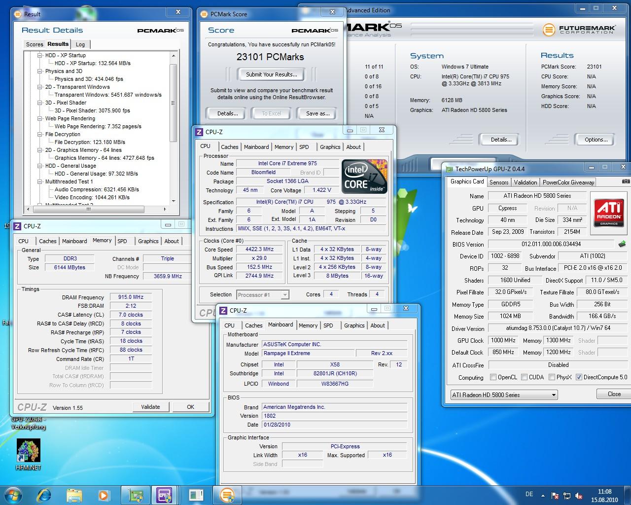
Task: Open Windows Media Player from the taskbar
Action: [104, 495]
